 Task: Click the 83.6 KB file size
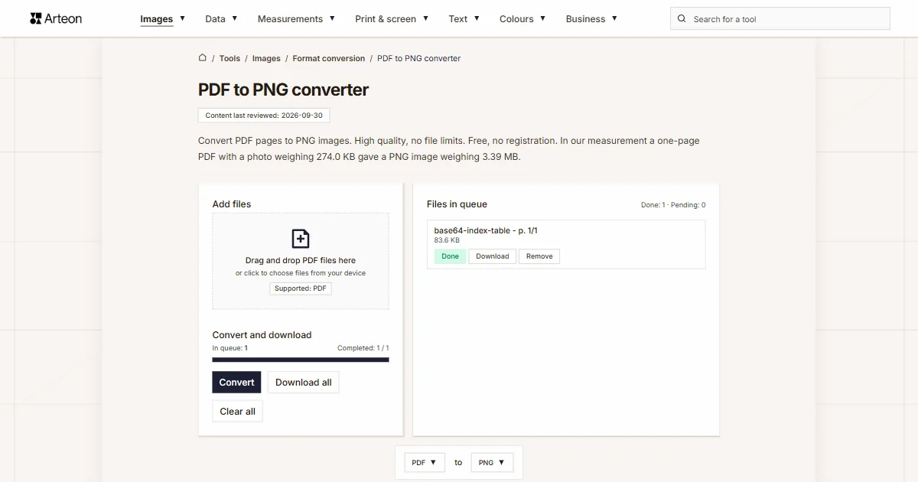(x=447, y=240)
